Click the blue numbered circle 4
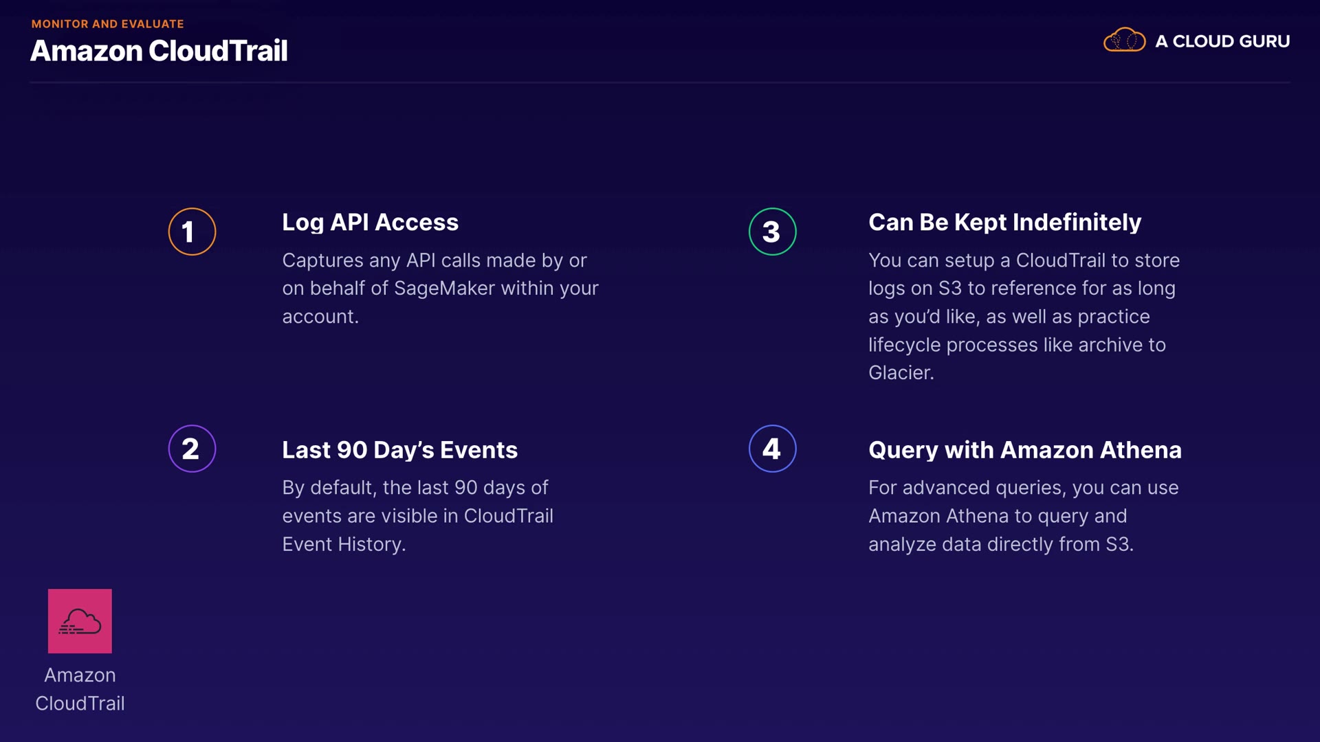1320x742 pixels. point(772,449)
